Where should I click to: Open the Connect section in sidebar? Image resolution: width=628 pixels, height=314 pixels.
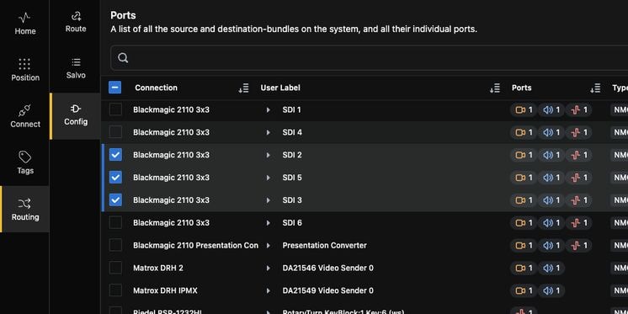pyautogui.click(x=24, y=116)
